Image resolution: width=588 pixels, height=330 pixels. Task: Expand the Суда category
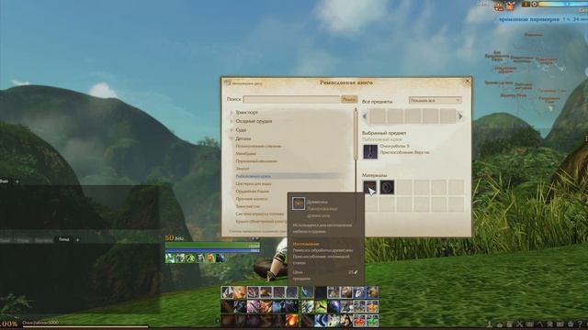pos(232,130)
